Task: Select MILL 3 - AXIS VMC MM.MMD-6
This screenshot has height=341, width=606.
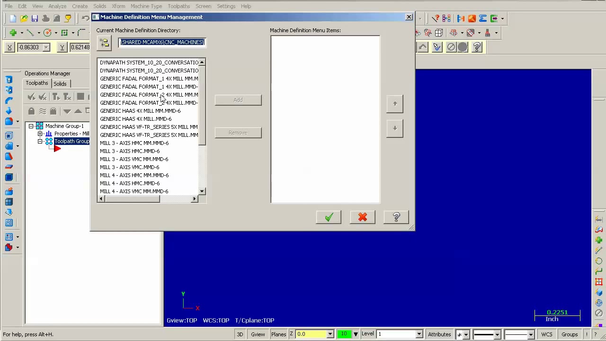Action: 134,159
